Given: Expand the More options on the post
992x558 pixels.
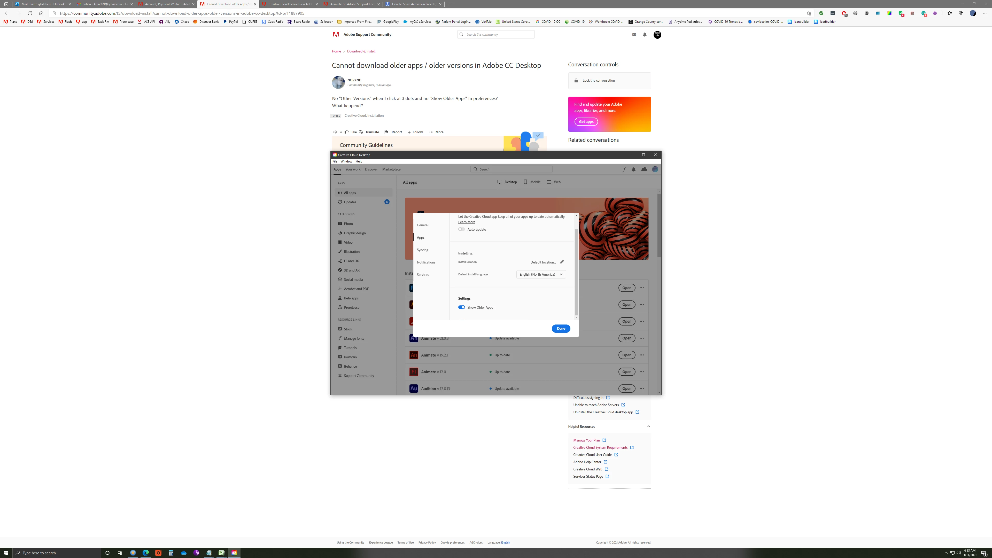Looking at the screenshot, I should pos(436,132).
